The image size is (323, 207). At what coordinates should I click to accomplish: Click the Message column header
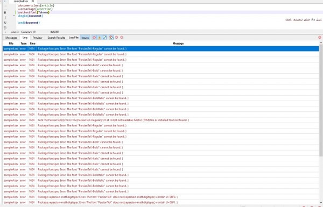tap(178, 44)
